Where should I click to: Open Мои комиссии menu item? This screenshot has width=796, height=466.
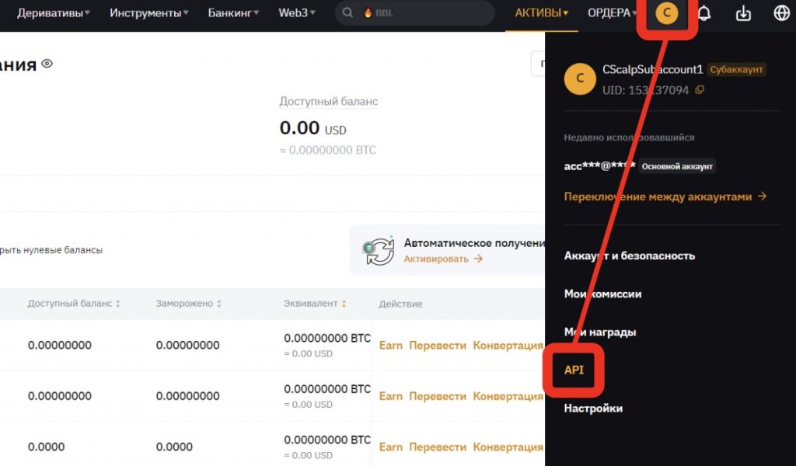click(602, 294)
